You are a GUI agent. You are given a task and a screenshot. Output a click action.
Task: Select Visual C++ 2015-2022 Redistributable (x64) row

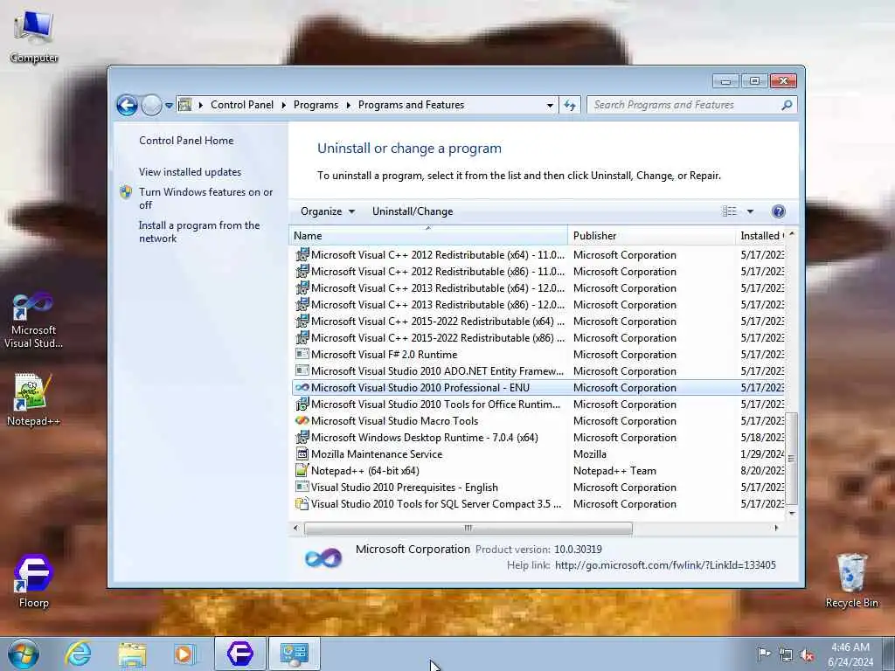point(538,322)
